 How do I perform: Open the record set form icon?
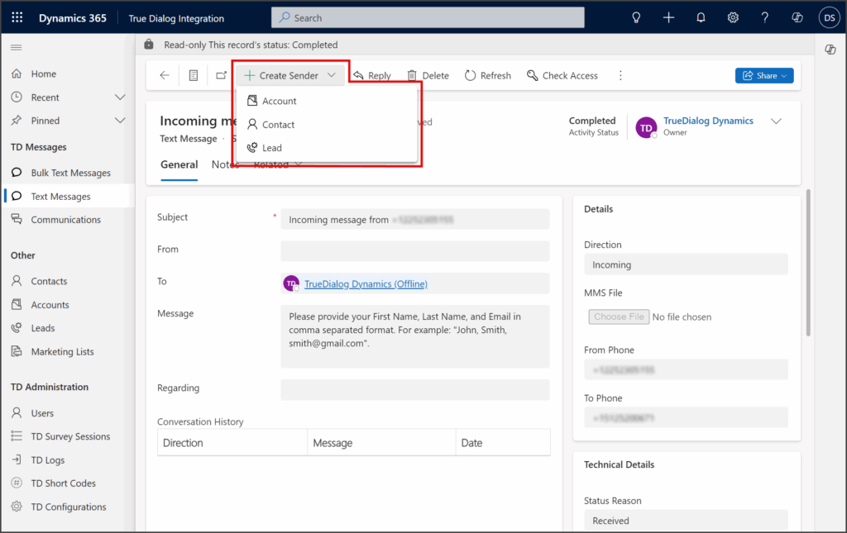point(194,75)
